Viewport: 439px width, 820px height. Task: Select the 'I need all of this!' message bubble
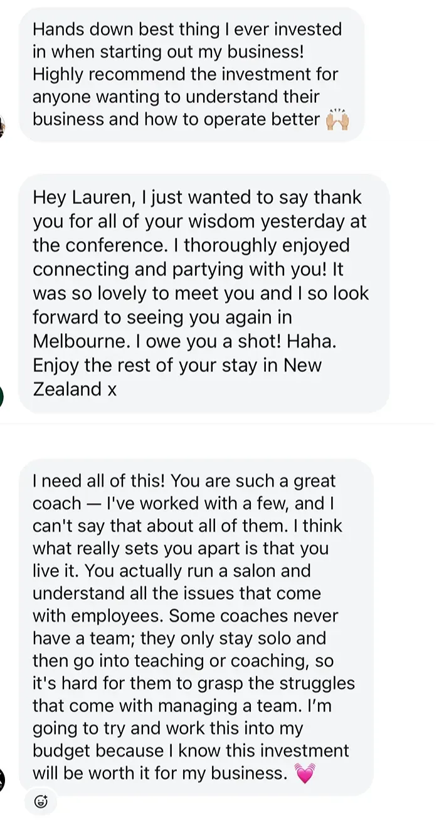pyautogui.click(x=196, y=626)
